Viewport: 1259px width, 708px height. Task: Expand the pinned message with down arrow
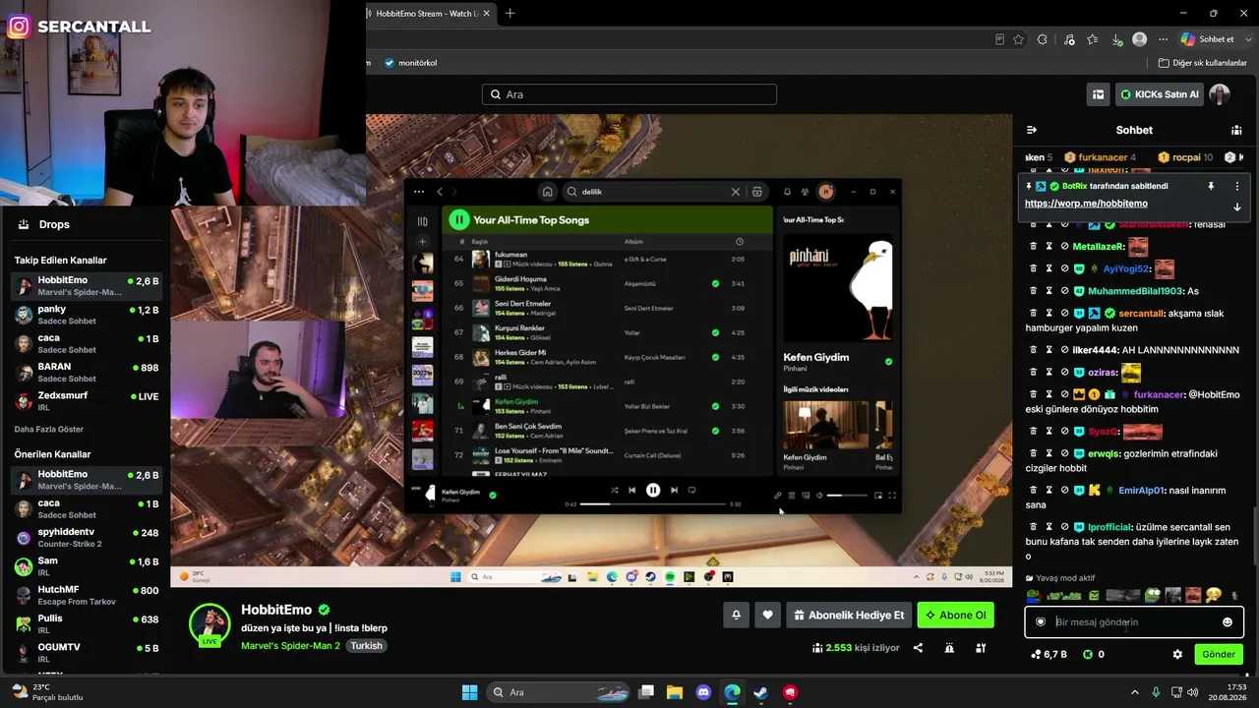click(x=1237, y=207)
